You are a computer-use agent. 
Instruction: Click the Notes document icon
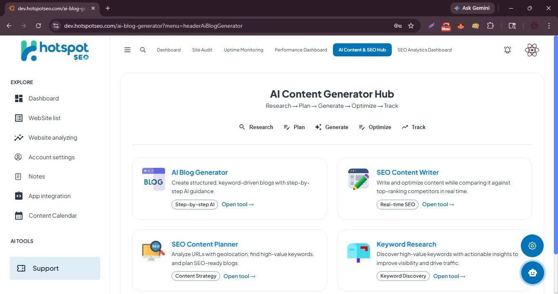pos(18,176)
